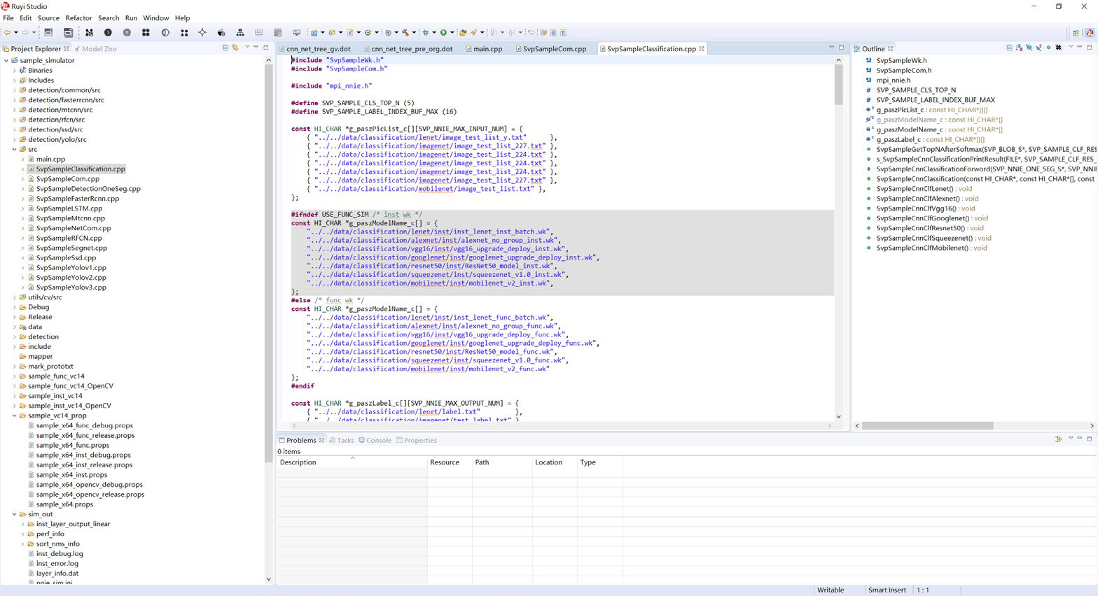The height and width of the screenshot is (596, 1098).
Task: Open the Run button dropdown arrow
Action: [452, 32]
